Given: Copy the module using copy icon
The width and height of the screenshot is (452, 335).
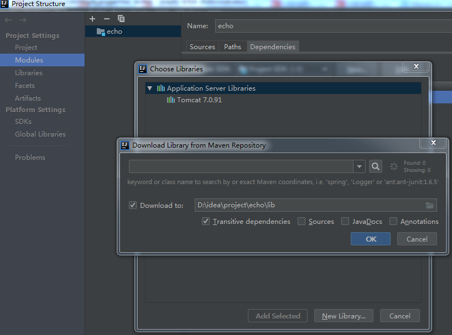Looking at the screenshot, I should pyautogui.click(x=121, y=19).
